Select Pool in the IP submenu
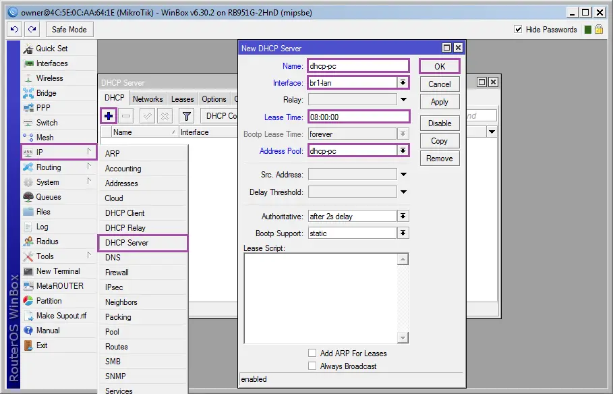The width and height of the screenshot is (613, 394). pyautogui.click(x=143, y=332)
